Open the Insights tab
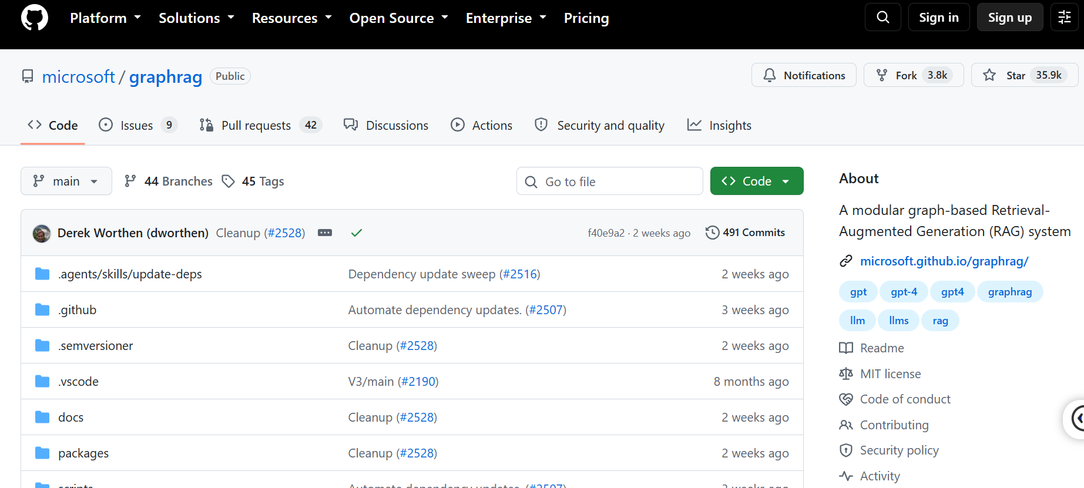Viewport: 1084px width, 488px height. [719, 125]
